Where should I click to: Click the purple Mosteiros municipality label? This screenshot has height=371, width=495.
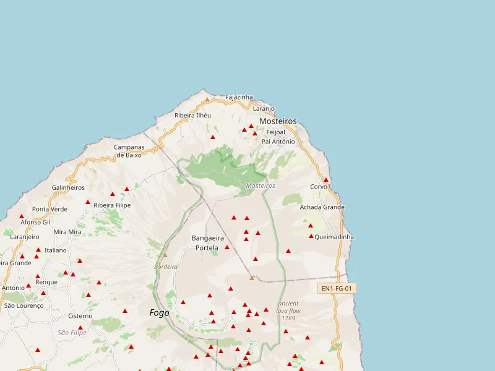(x=260, y=186)
